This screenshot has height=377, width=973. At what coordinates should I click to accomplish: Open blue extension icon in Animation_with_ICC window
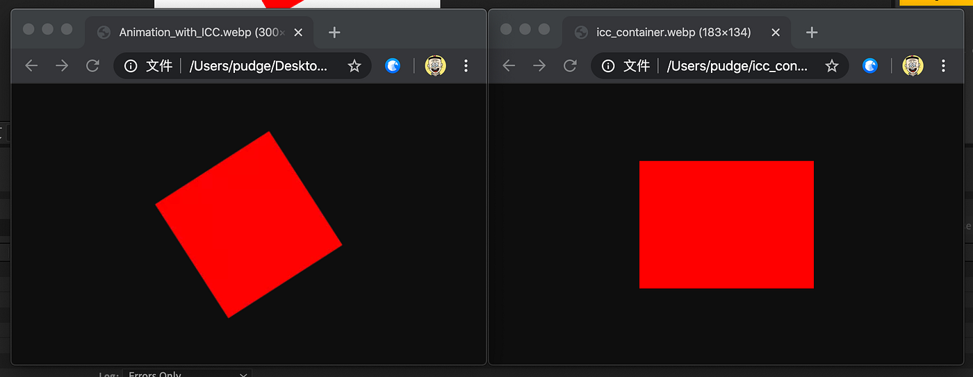393,66
